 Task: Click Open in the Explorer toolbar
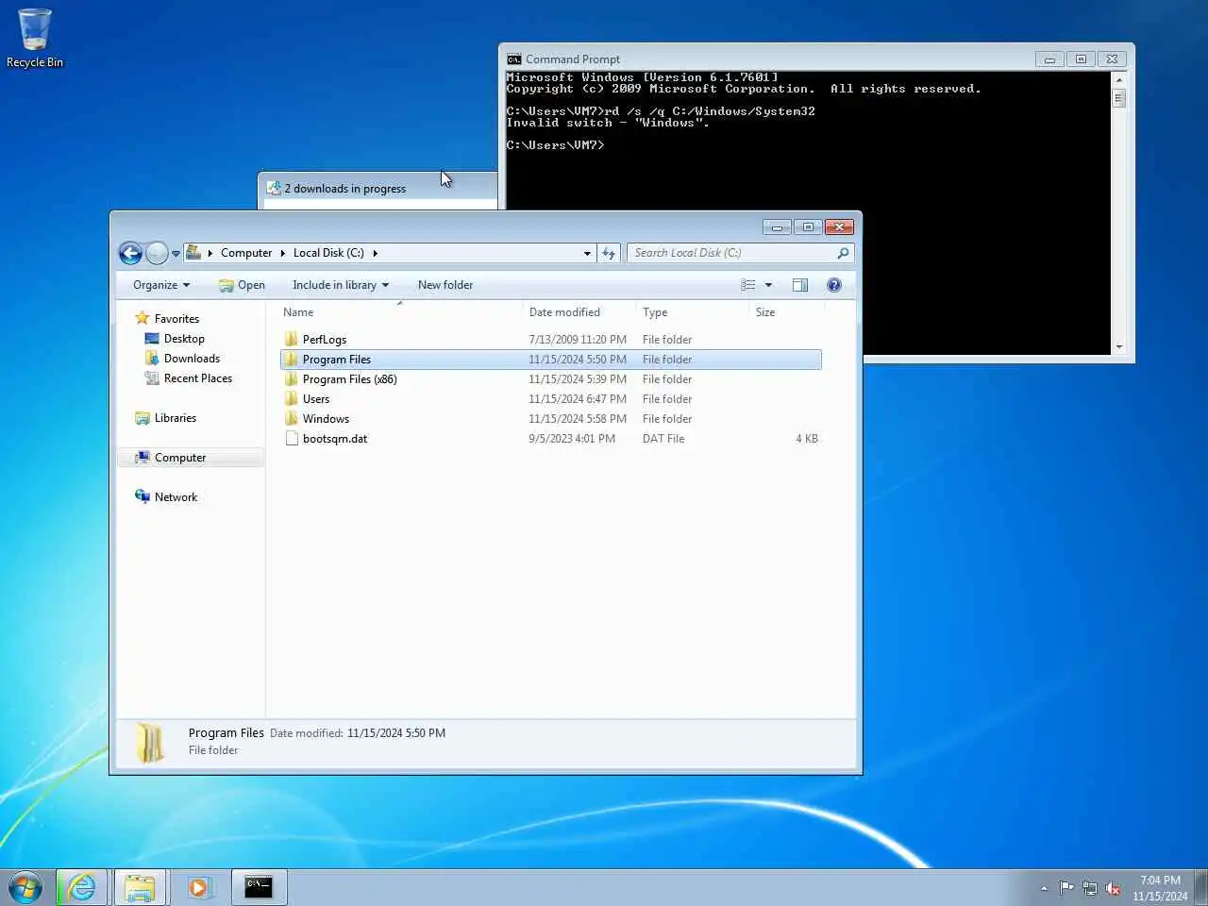[x=242, y=285]
